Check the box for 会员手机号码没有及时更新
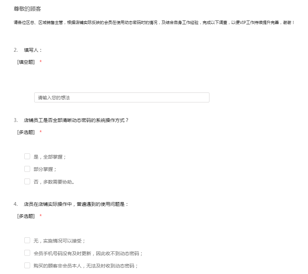 27,253
